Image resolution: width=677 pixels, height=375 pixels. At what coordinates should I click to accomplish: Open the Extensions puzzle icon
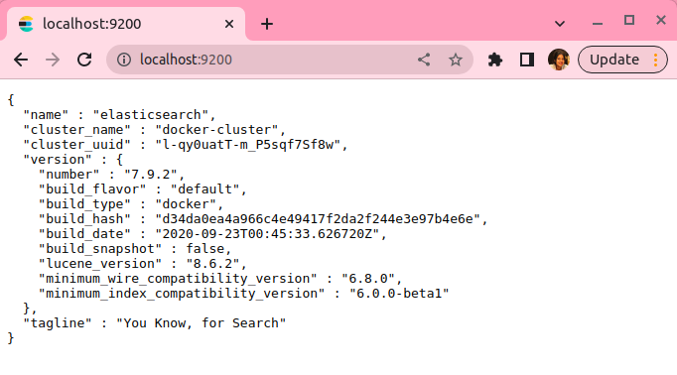494,60
